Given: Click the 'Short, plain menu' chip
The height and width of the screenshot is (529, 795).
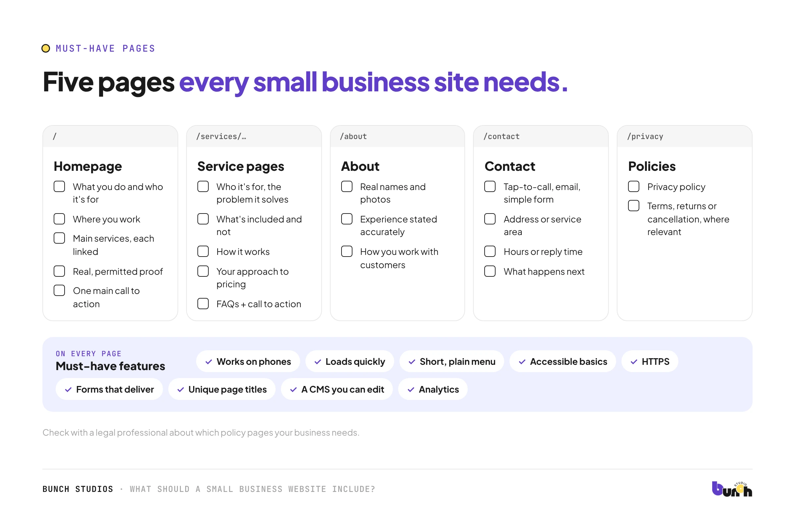Looking at the screenshot, I should point(452,362).
